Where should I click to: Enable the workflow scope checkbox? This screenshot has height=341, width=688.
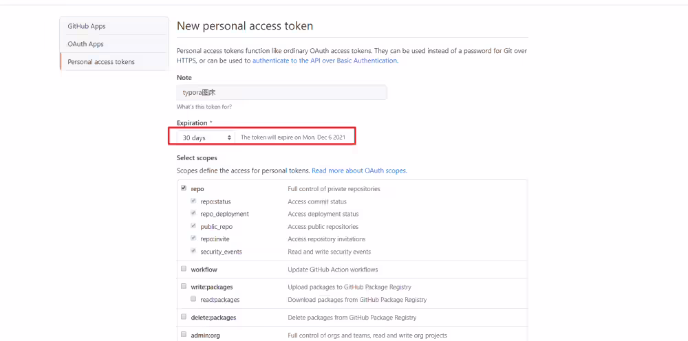point(184,269)
